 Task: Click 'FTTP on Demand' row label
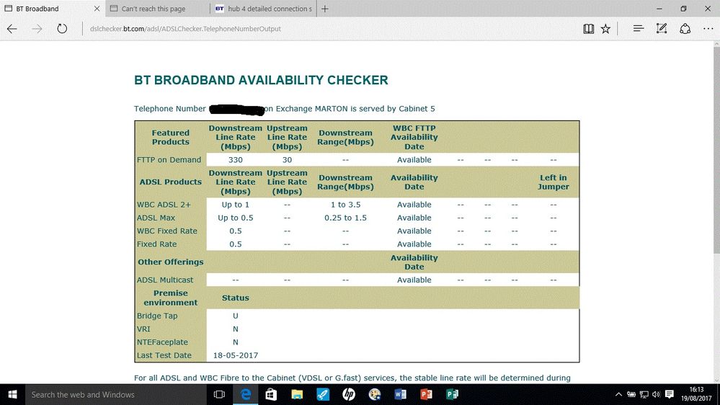(169, 160)
